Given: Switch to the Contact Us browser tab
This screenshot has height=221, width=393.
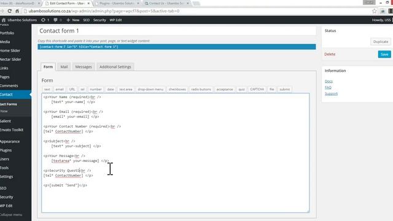Looking at the screenshot, I should (166, 3).
